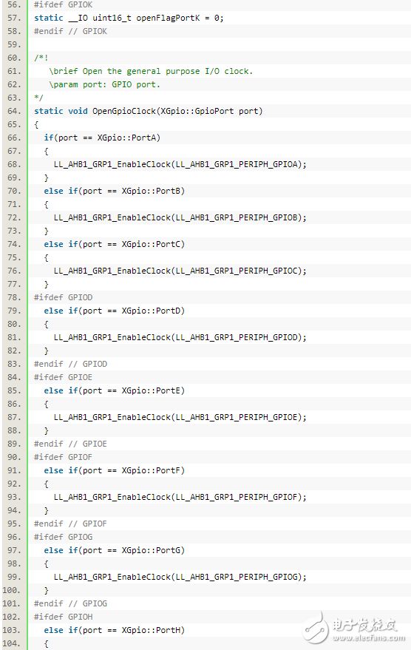Click "else if(port == XGpio::PortH)" line

coord(115,630)
